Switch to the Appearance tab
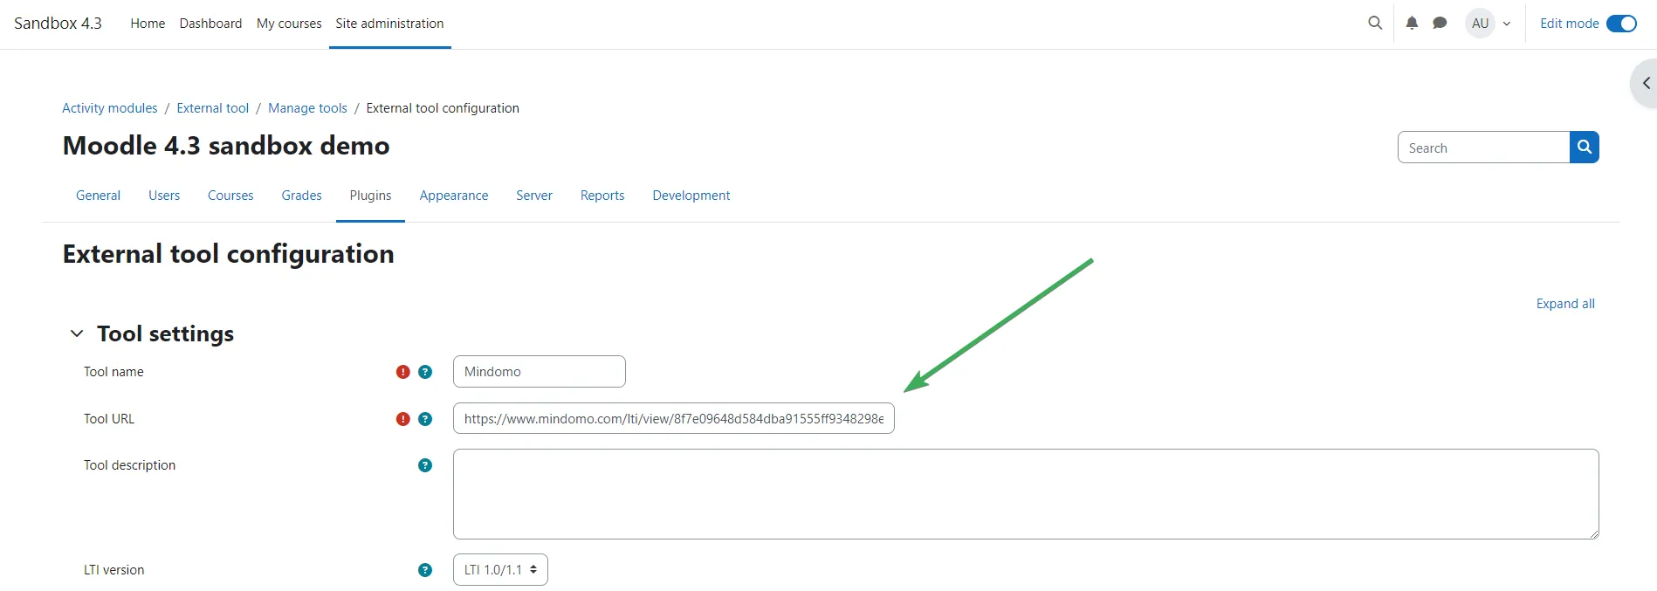Image resolution: width=1657 pixels, height=591 pixels. 453,196
